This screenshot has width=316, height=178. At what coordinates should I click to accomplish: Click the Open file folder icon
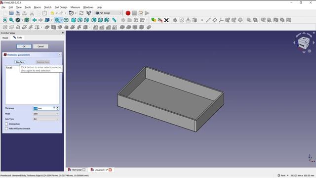[x=11, y=13]
